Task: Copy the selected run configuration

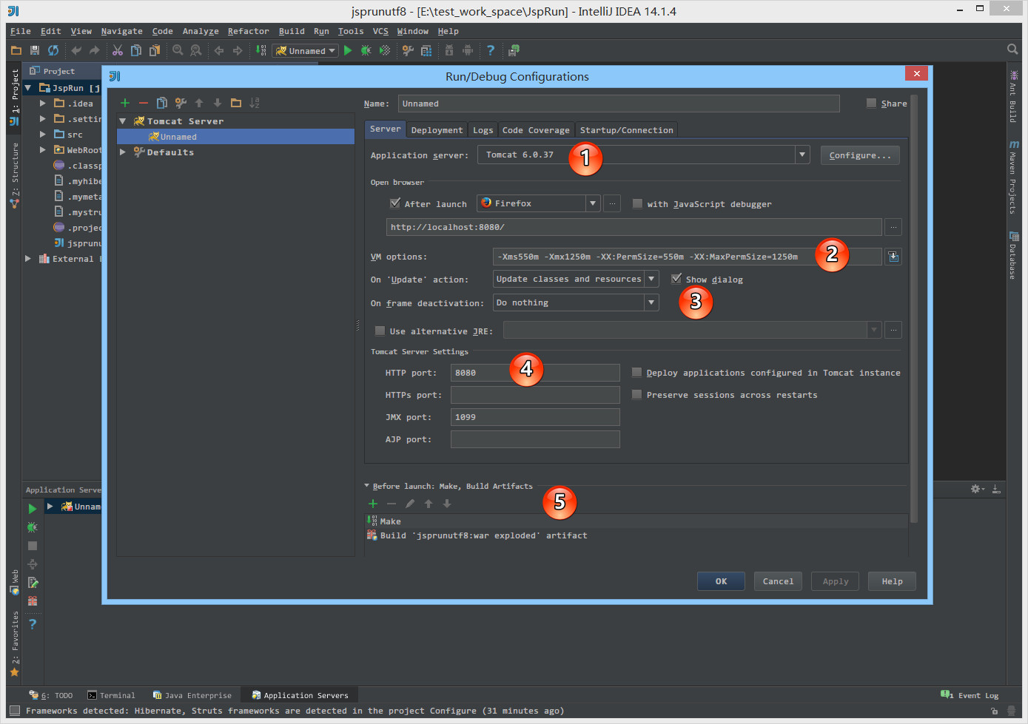Action: pyautogui.click(x=162, y=103)
